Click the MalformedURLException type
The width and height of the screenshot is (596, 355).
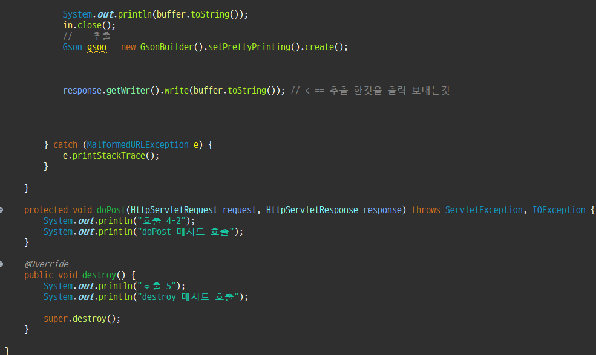click(137, 145)
